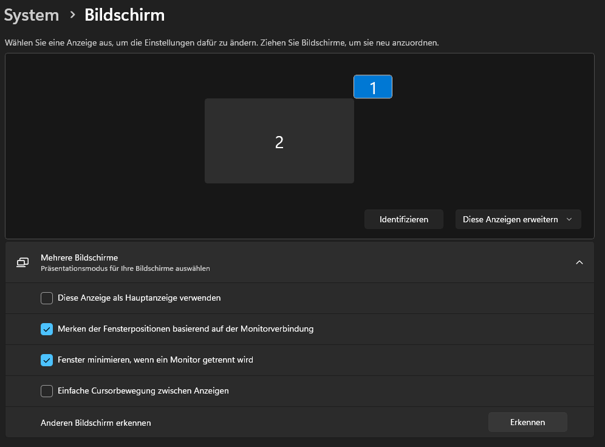
Task: Enable Diese Anzeige als Hauptanzeige verwenden
Action: coord(47,298)
